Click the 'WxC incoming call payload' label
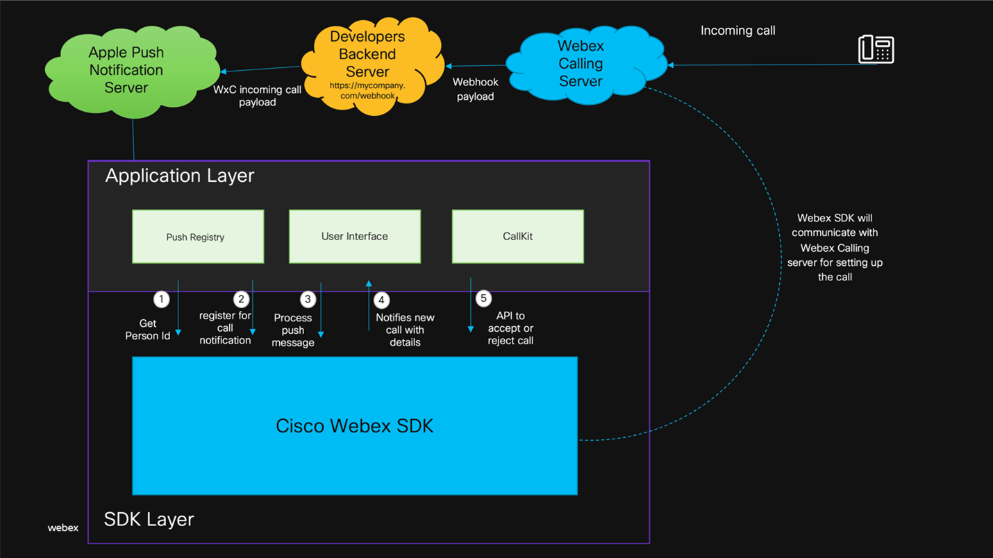The height and width of the screenshot is (558, 993). tap(258, 96)
